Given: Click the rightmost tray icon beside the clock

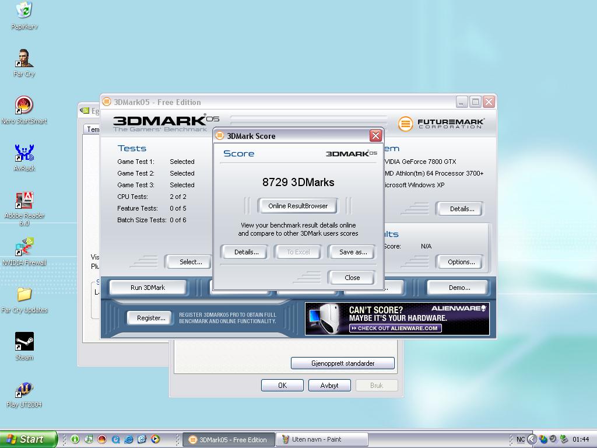Looking at the screenshot, I should 564,439.
